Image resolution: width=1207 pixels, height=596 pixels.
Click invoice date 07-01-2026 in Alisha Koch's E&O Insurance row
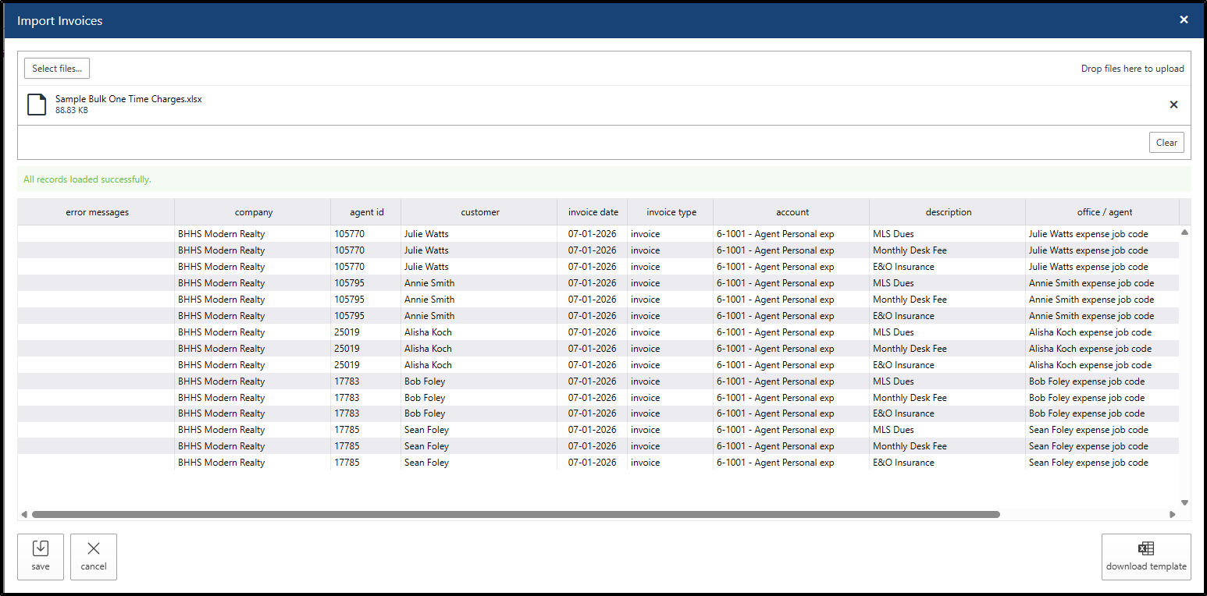pyautogui.click(x=592, y=365)
